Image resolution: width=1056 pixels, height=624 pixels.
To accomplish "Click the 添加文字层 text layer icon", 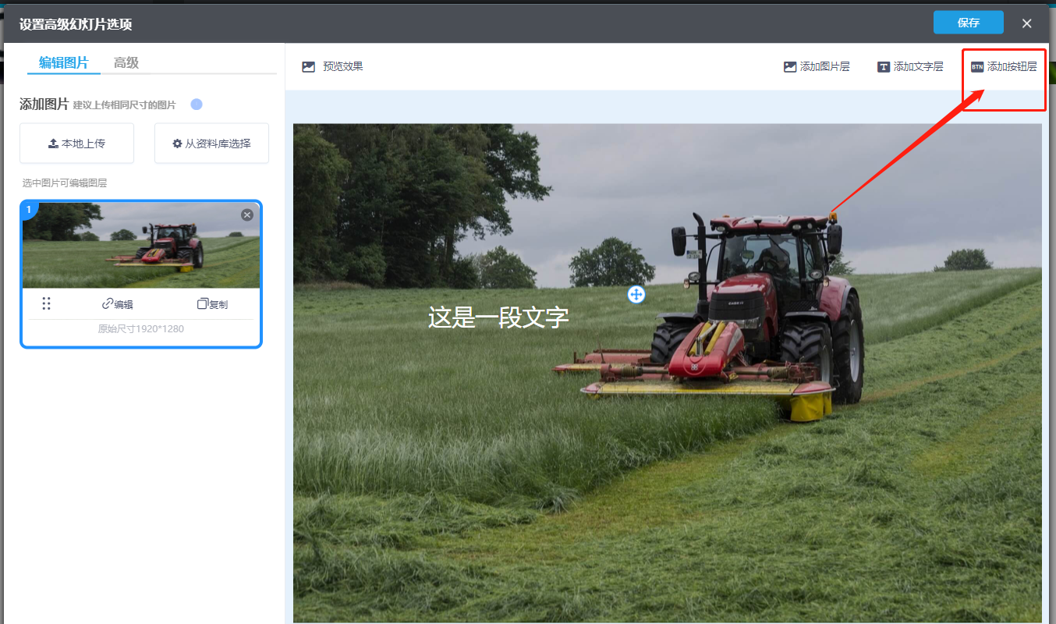I will pos(884,67).
